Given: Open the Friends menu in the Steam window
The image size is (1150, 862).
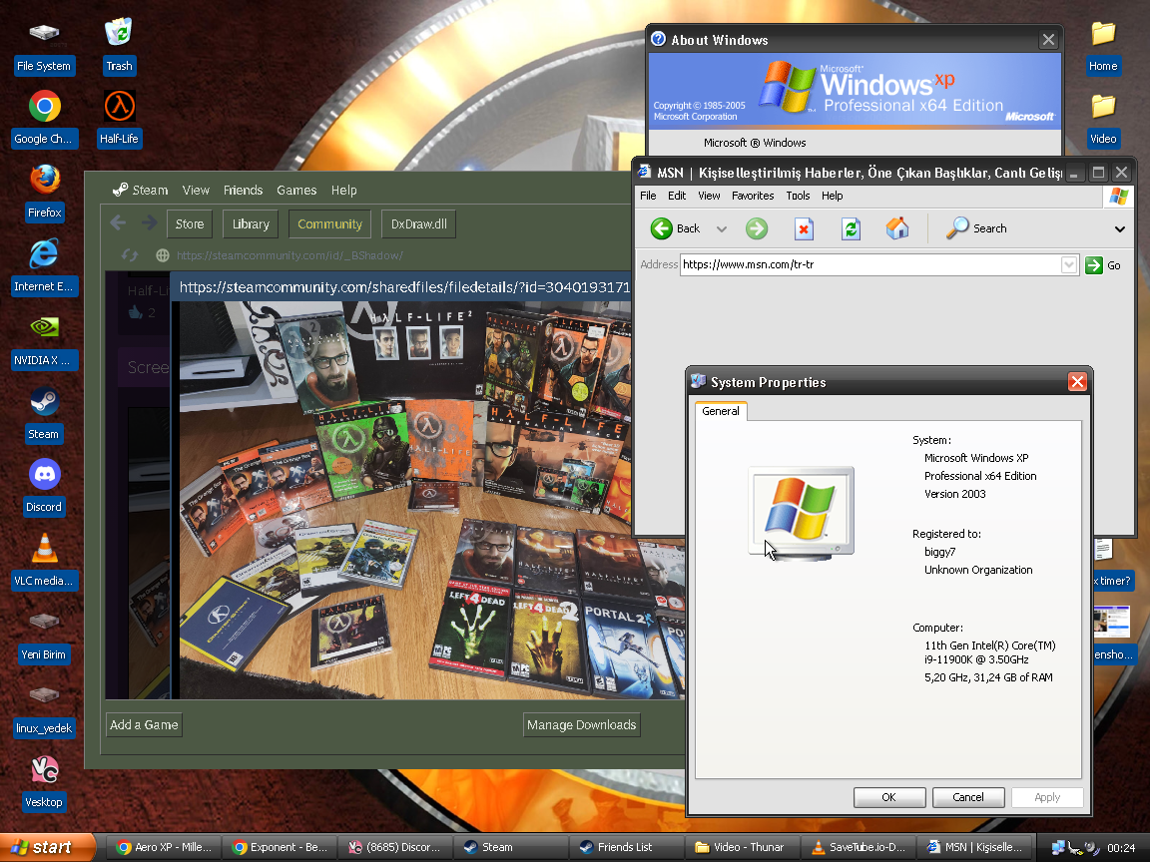Looking at the screenshot, I should [243, 190].
